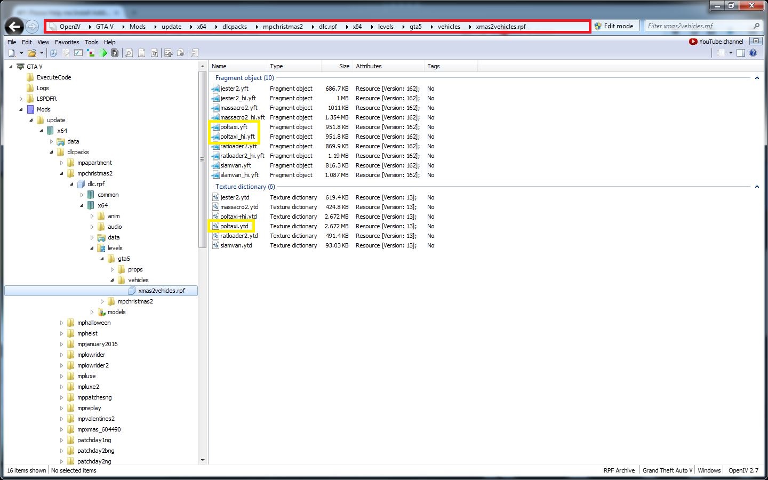Image resolution: width=768 pixels, height=480 pixels.
Task: Expand the LSPDFR tree node
Action: [21, 99]
